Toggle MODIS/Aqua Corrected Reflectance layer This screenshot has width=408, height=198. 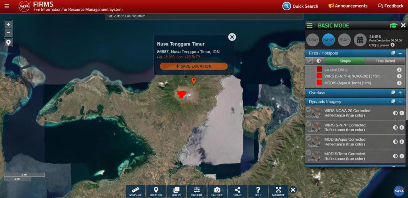tap(309, 138)
